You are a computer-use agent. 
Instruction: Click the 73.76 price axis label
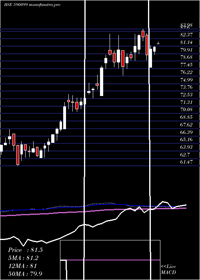click(186, 87)
